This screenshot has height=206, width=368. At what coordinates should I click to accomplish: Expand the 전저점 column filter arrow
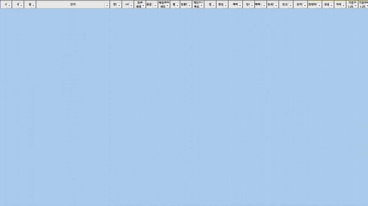305,6
